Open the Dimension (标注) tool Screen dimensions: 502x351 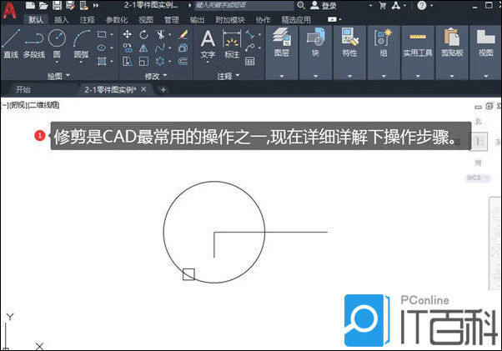pos(232,44)
